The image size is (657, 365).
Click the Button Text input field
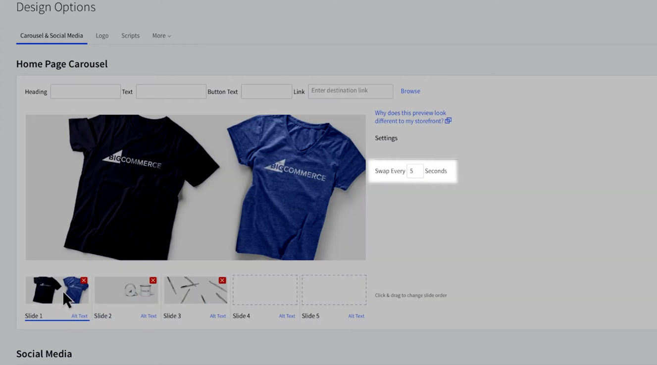(x=266, y=92)
